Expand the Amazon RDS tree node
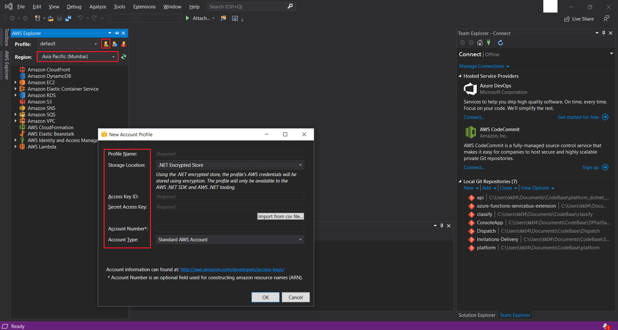618x330 pixels. (15, 95)
